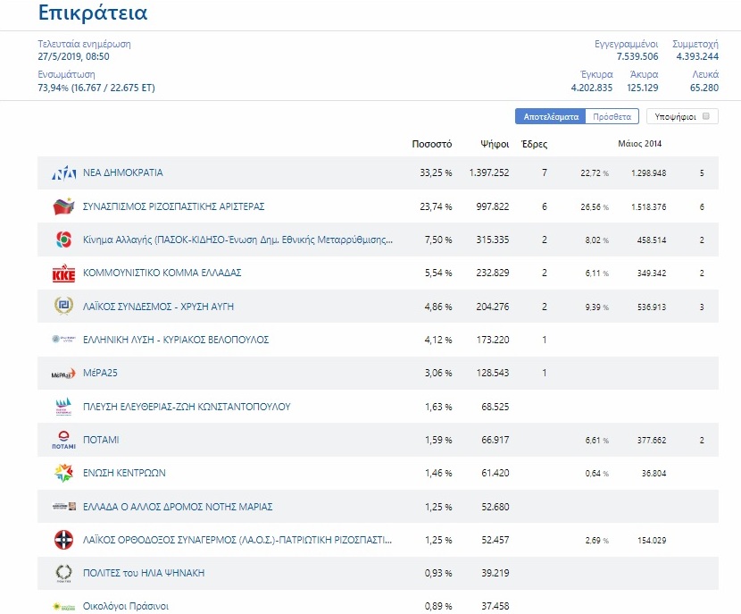Click the Ποτάμι party logo
This screenshot has height=614, width=741.
click(x=63, y=440)
